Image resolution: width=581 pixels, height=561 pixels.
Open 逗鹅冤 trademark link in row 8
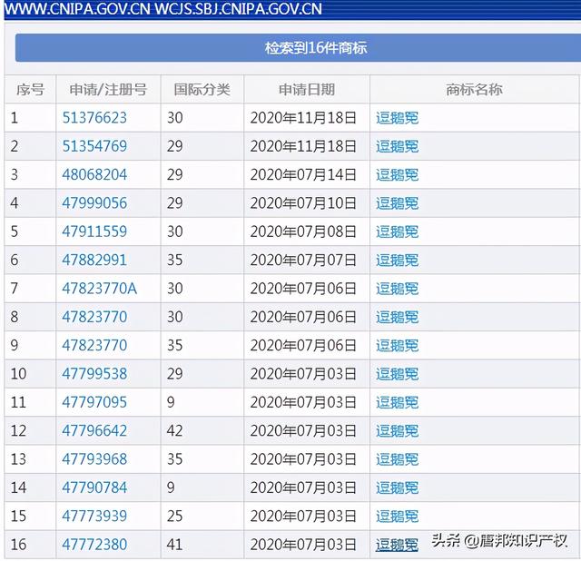(x=398, y=317)
